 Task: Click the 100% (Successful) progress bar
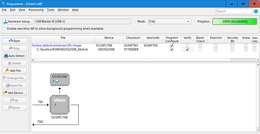pos(235,21)
